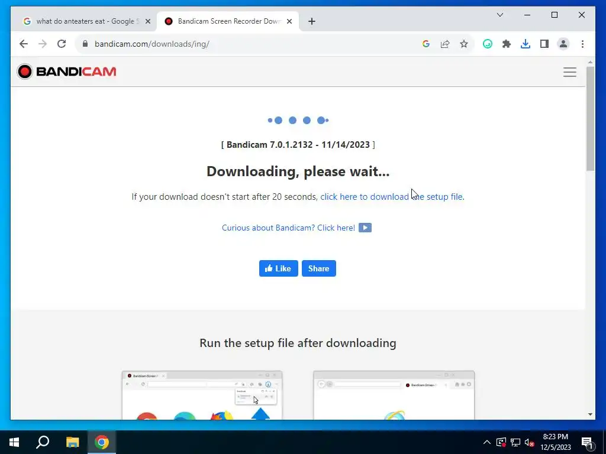The image size is (606, 454).
Task: Reload the Bandicam download page
Action: (62, 44)
